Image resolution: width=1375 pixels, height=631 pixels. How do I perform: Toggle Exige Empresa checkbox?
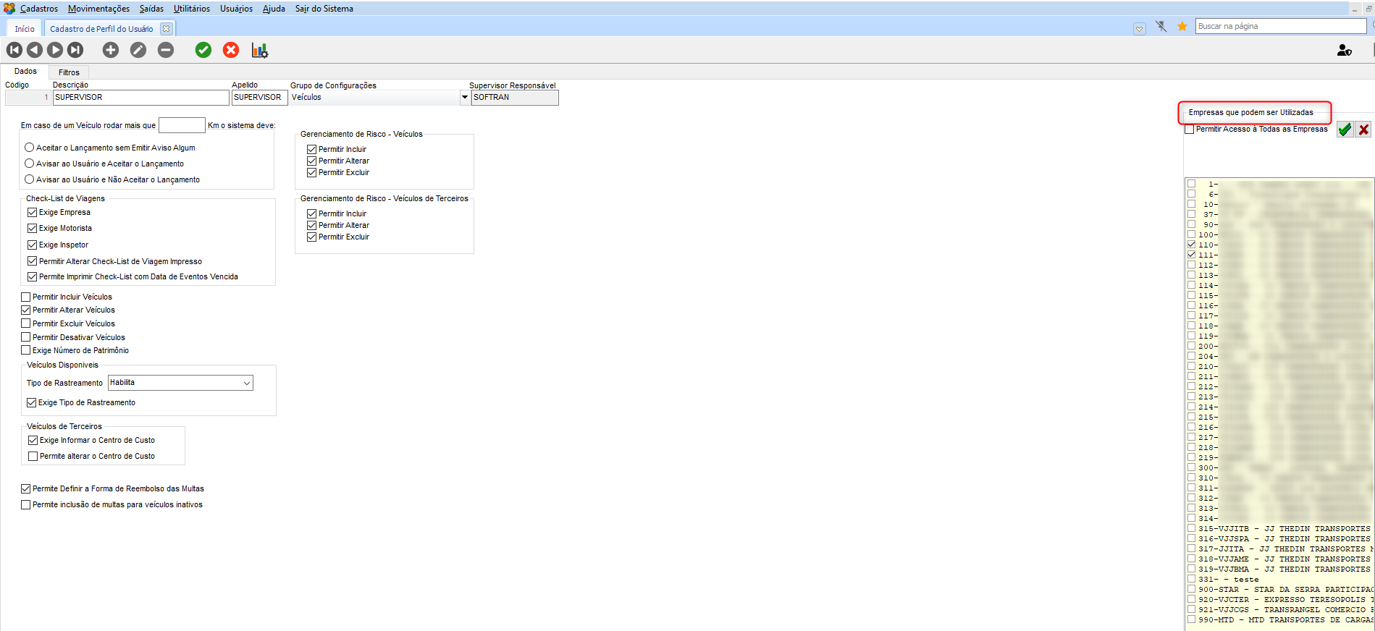(x=32, y=213)
